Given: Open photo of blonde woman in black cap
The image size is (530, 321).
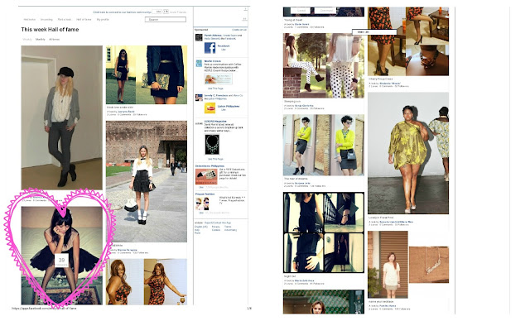Looking at the screenshot, I should (61, 117).
